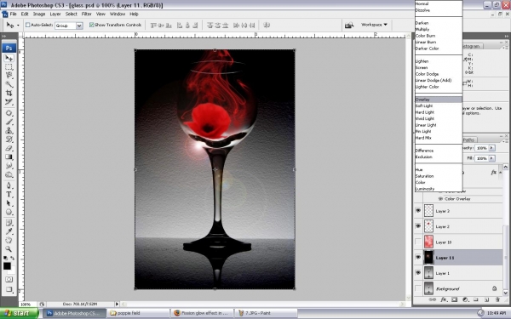Select the Rectangular Marquee tool
This screenshot has height=319, width=511.
coord(9,67)
